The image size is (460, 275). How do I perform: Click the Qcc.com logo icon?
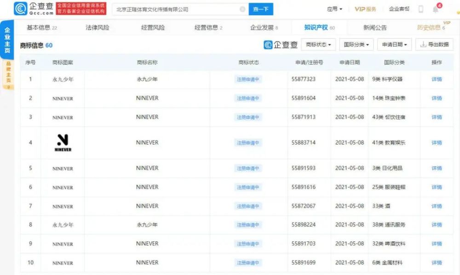pyautogui.click(x=20, y=9)
